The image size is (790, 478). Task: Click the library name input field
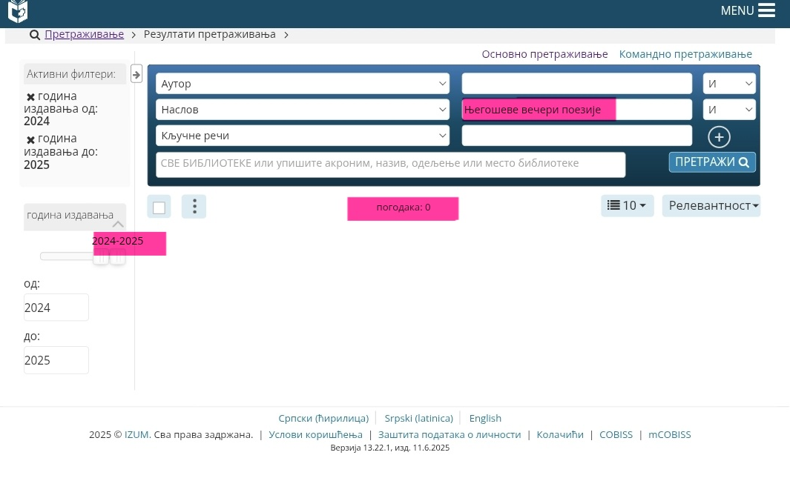coord(390,164)
